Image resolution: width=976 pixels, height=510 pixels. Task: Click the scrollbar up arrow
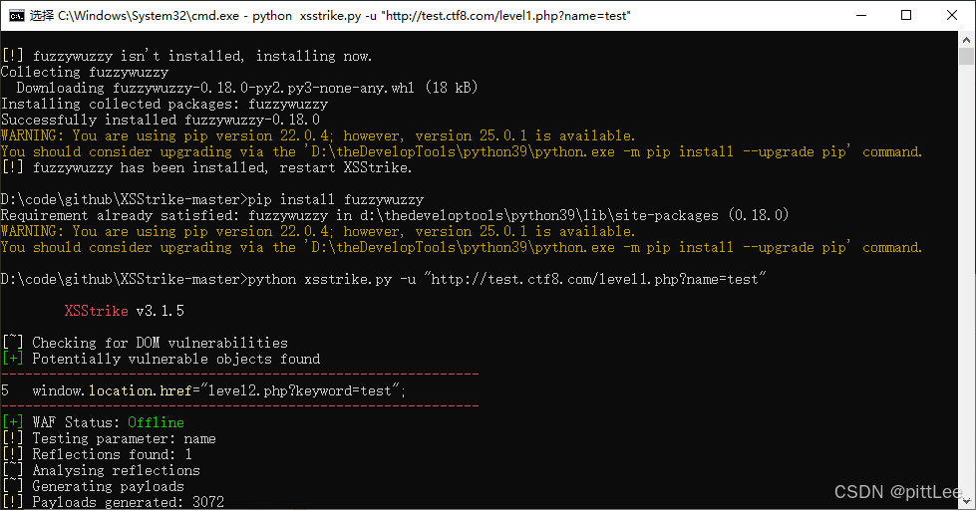[967, 39]
